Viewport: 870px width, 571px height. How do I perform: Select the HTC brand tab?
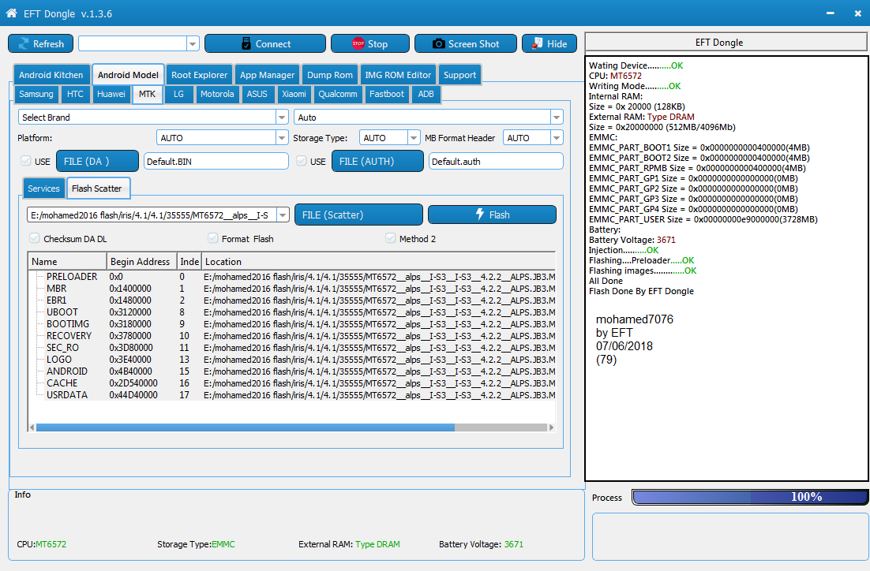pos(75,94)
